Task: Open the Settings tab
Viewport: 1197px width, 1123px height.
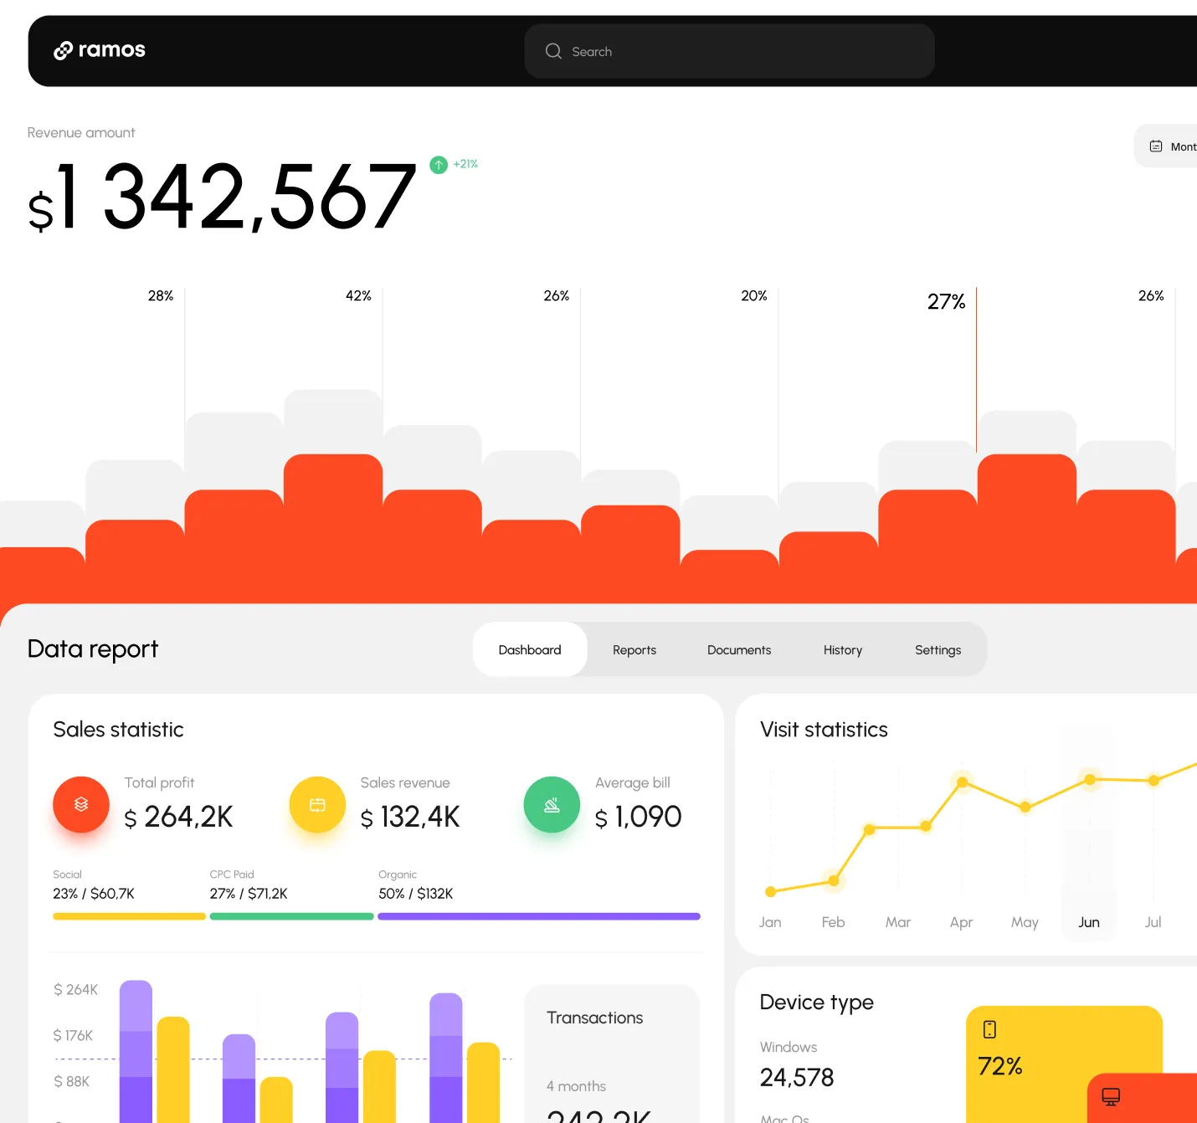Action: (938, 649)
